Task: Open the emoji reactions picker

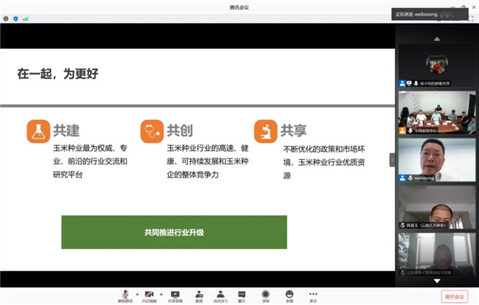Action: click(290, 295)
